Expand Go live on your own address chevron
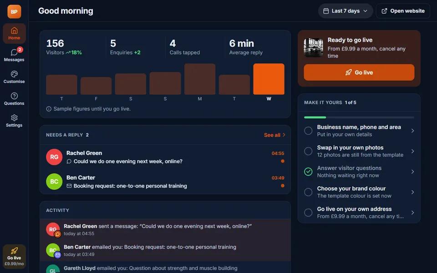Screen dimensions: 437x273 point(413,212)
